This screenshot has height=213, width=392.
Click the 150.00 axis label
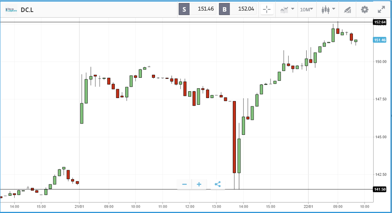(381, 62)
